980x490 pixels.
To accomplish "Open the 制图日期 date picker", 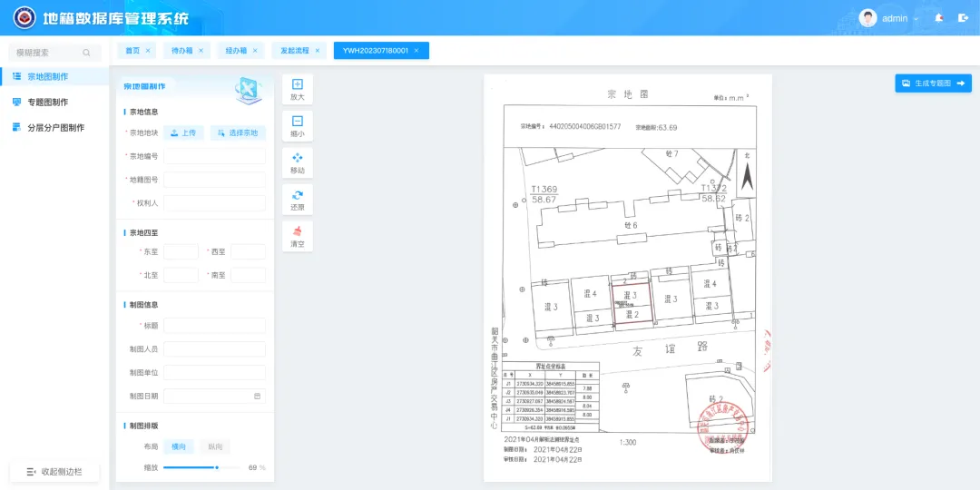I will tap(214, 396).
